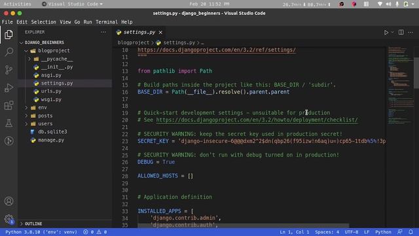Open the Explorer view in activity bar
Image resolution: width=419 pixels, height=236 pixels.
pyautogui.click(x=9, y=35)
